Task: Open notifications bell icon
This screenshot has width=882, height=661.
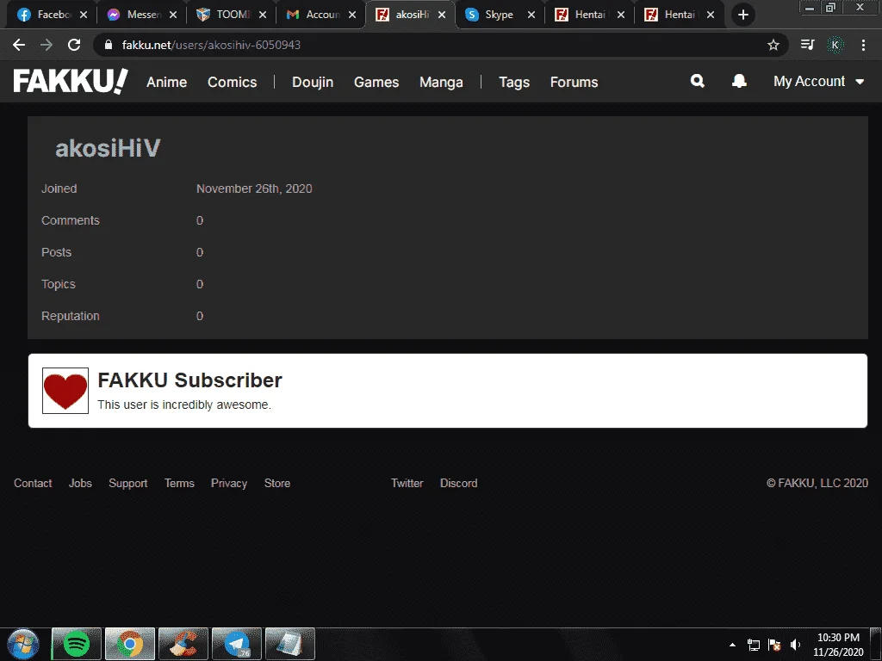Action: click(x=739, y=81)
